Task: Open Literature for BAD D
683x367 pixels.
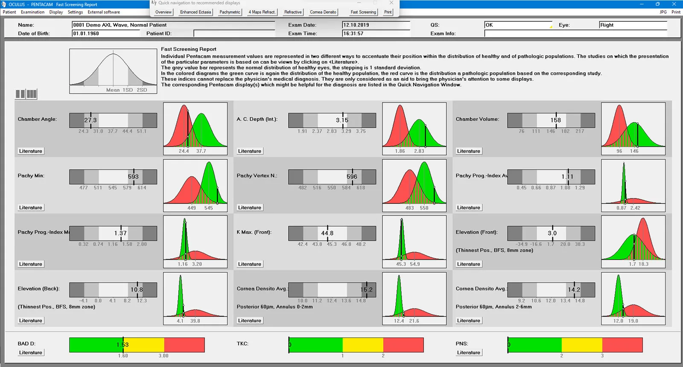Action: pyautogui.click(x=31, y=352)
